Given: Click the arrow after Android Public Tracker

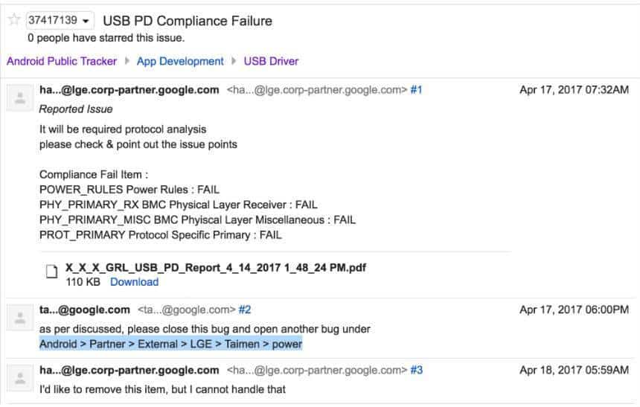Looking at the screenshot, I should tap(127, 61).
